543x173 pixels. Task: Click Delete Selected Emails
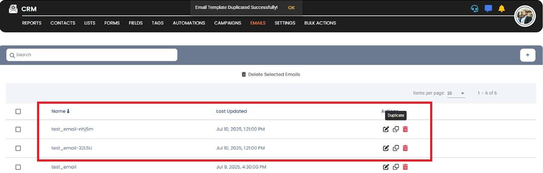tap(271, 74)
